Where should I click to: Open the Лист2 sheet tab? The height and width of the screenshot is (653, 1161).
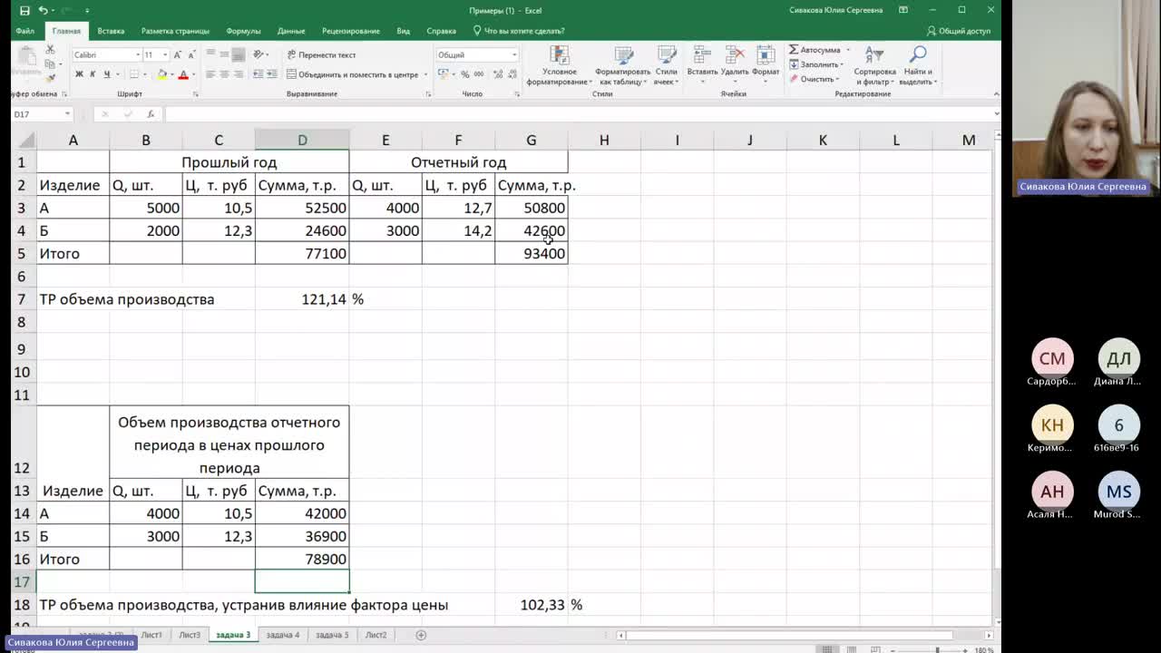point(376,635)
